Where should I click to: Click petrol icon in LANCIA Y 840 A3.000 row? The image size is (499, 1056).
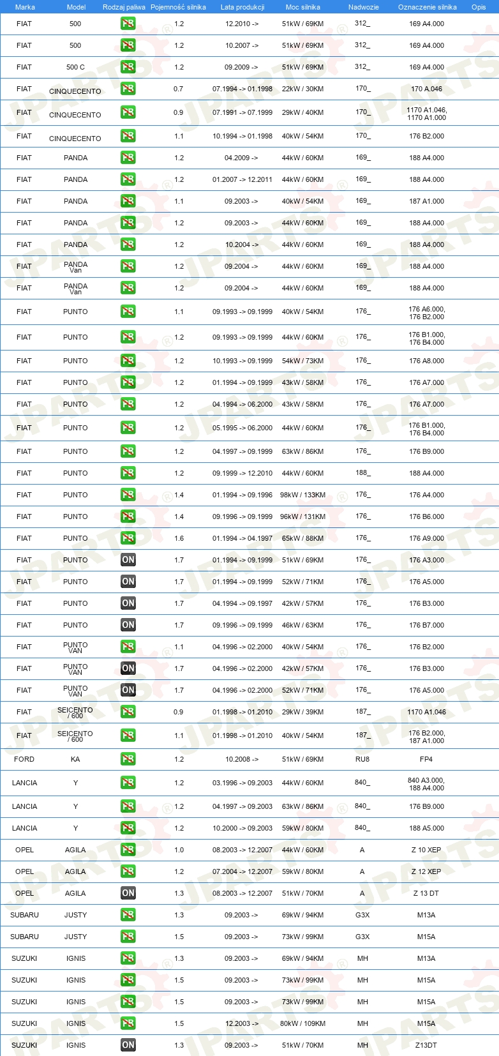coord(128,783)
